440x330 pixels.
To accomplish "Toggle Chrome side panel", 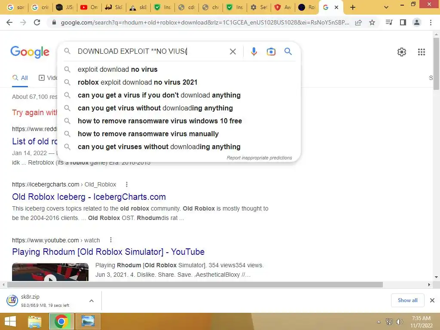I will [x=403, y=22].
